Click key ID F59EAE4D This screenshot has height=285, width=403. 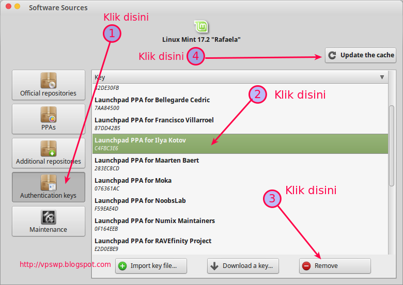[x=106, y=209]
